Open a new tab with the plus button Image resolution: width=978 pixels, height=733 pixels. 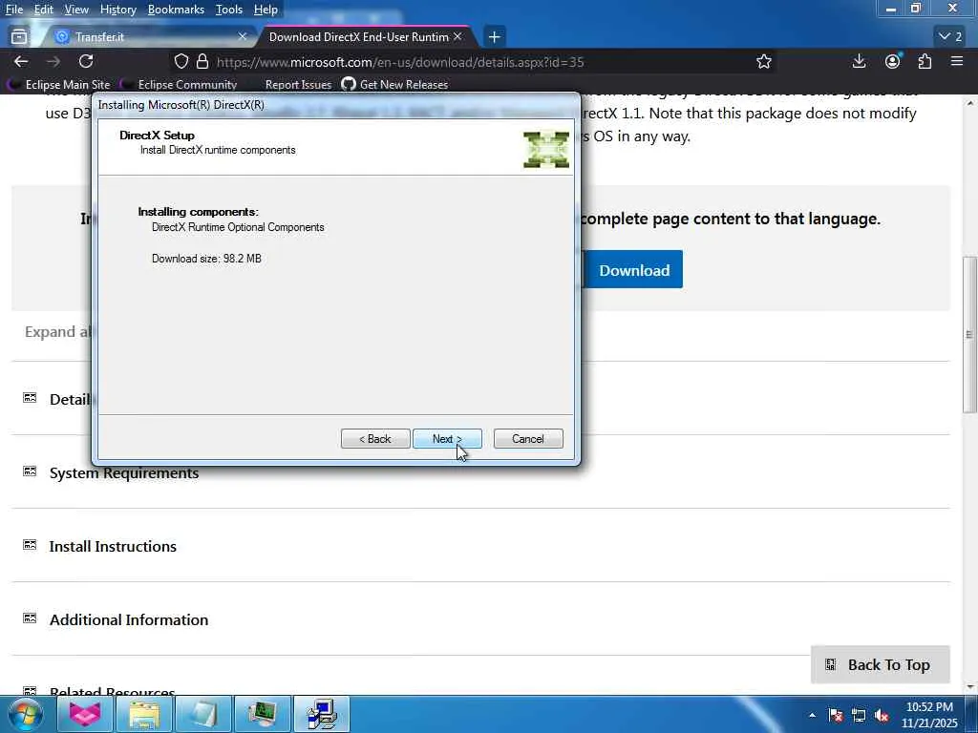tap(494, 37)
